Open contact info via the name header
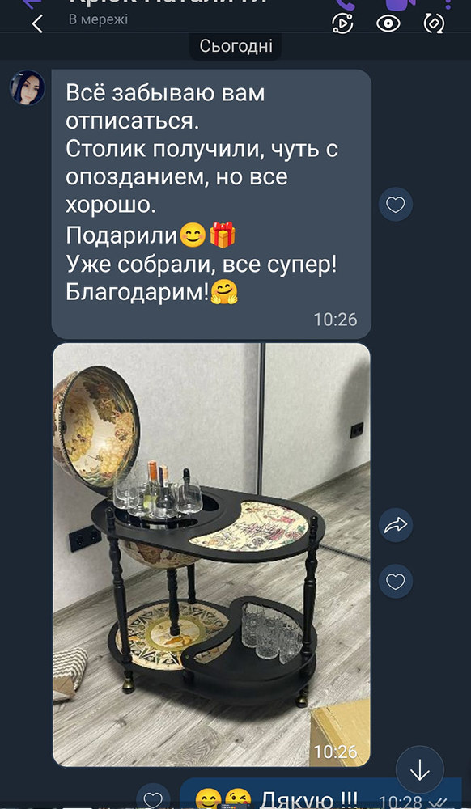The width and height of the screenshot is (471, 809). [168, 2]
